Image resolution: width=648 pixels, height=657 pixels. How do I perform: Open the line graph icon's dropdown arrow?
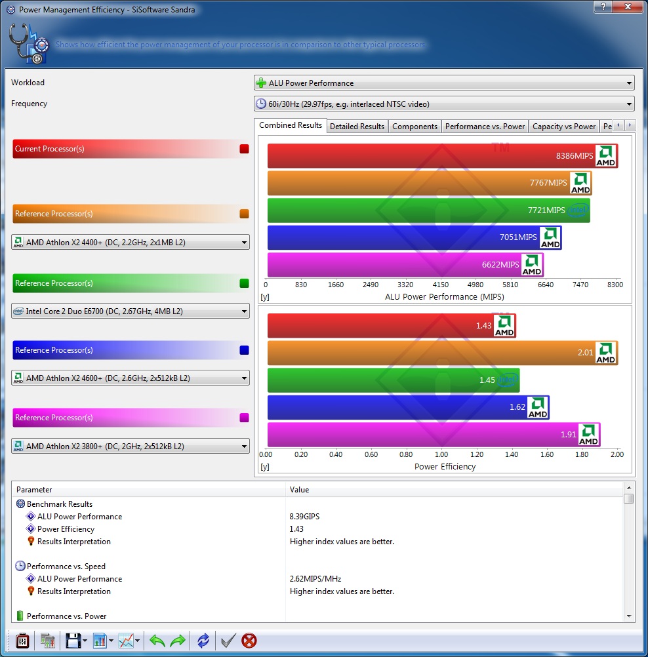tap(137, 641)
